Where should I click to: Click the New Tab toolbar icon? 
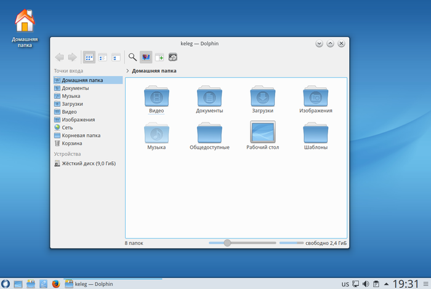[x=159, y=57]
